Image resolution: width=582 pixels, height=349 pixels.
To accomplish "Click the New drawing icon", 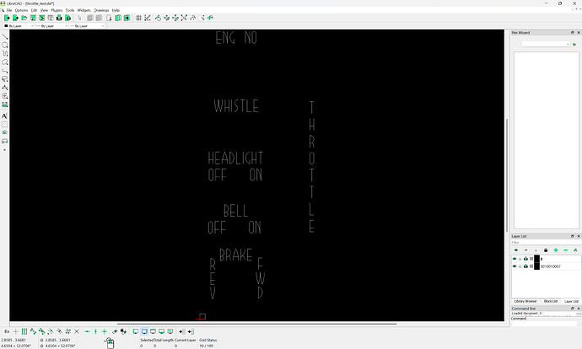I will coord(5,17).
